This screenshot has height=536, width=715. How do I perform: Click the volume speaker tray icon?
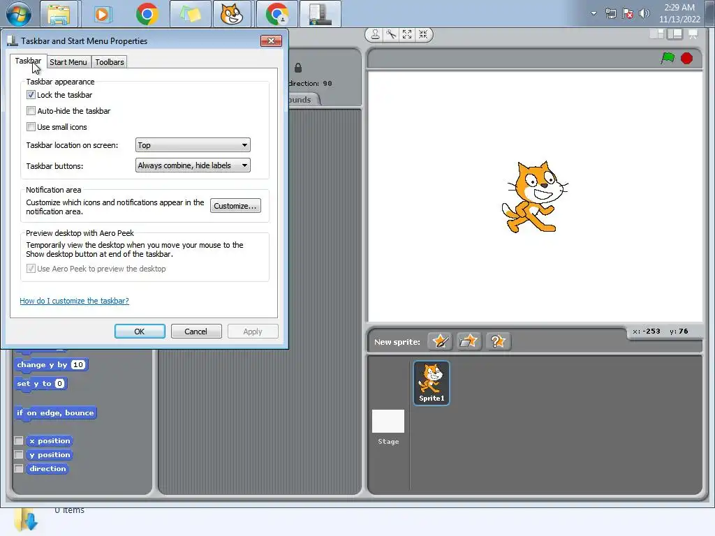644,13
